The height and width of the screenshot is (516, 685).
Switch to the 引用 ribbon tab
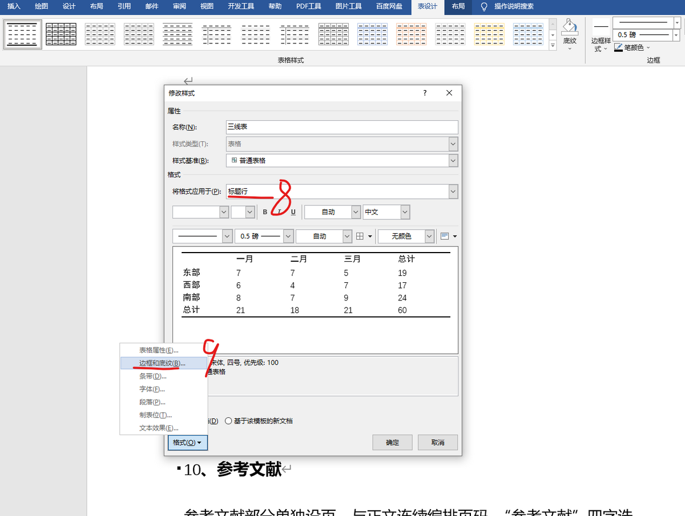pyautogui.click(x=124, y=7)
